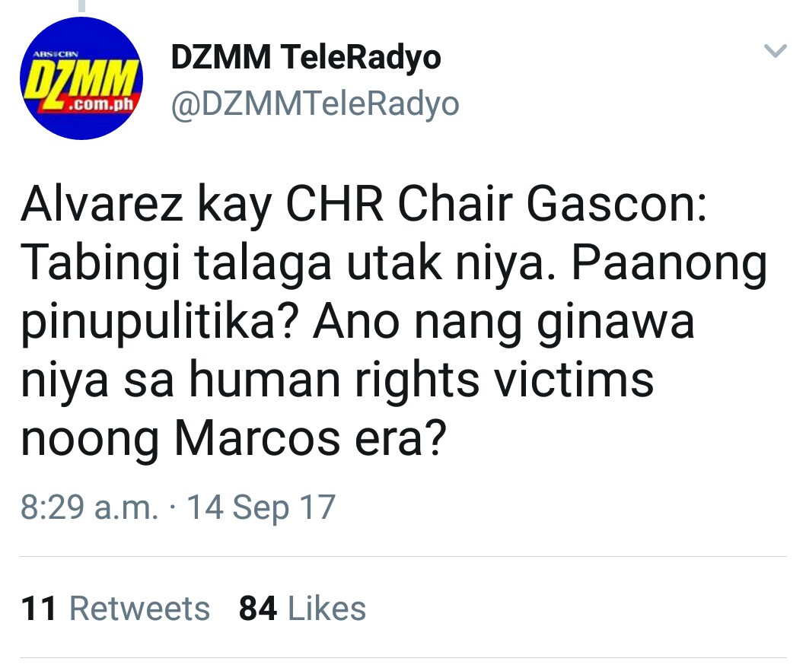The height and width of the screenshot is (671, 806).
Task: Open the DZMM profile avatar
Action: coord(81,78)
